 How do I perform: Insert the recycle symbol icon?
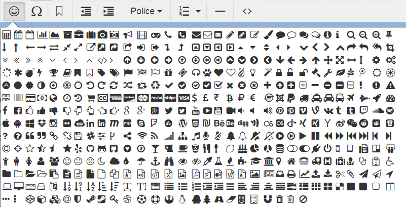coord(156,86)
